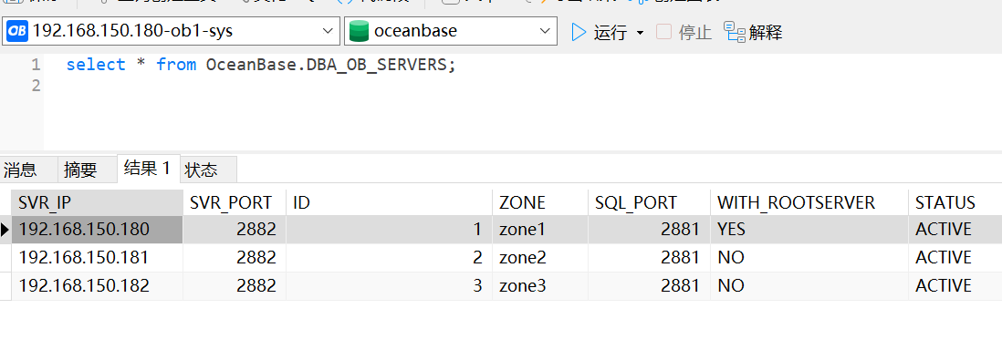Viewport: 1002px width, 350px height.
Task: Click ACTIVE status in zone1 row
Action: [x=955, y=230]
